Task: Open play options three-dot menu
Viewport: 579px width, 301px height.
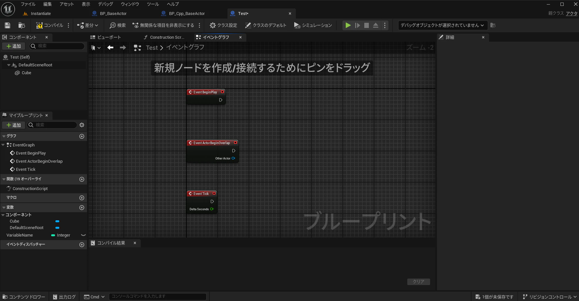Action: pos(385,25)
